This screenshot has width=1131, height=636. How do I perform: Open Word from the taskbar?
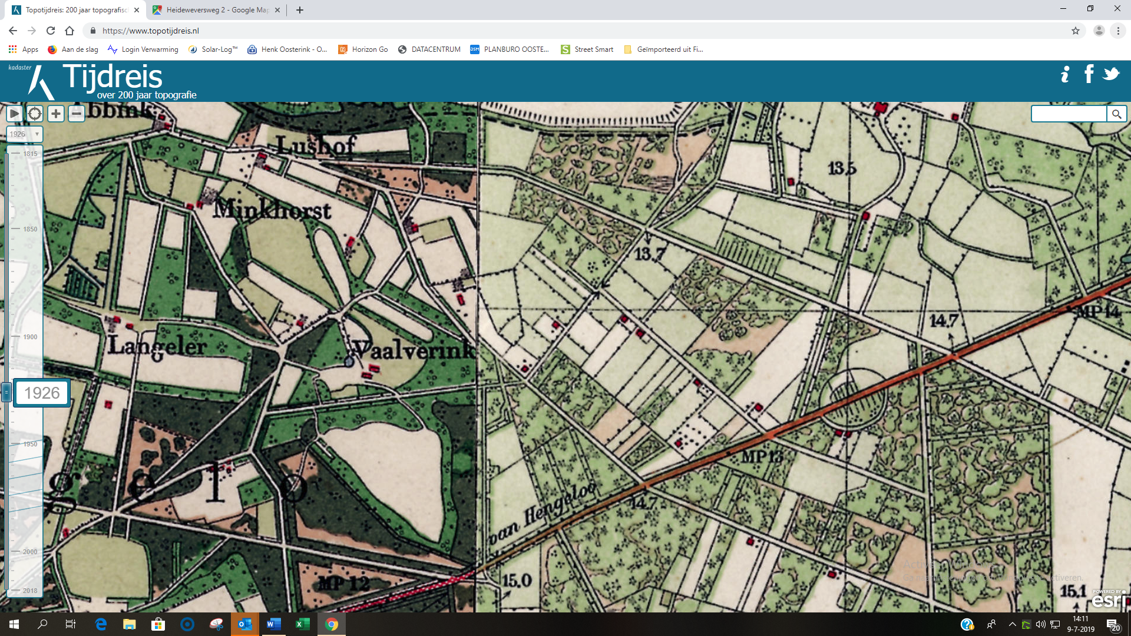tap(273, 624)
